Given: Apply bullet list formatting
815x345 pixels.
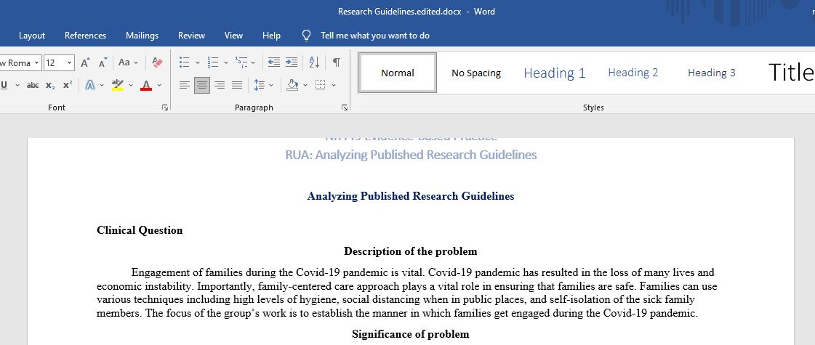Looking at the screenshot, I should [x=184, y=62].
